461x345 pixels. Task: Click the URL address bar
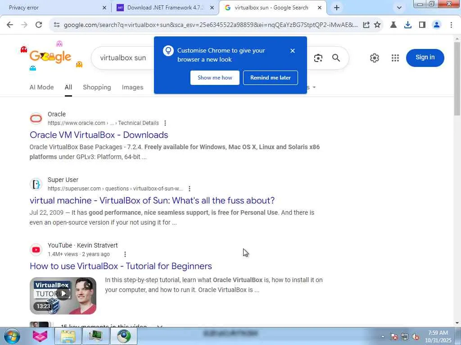pyautogui.click(x=210, y=25)
